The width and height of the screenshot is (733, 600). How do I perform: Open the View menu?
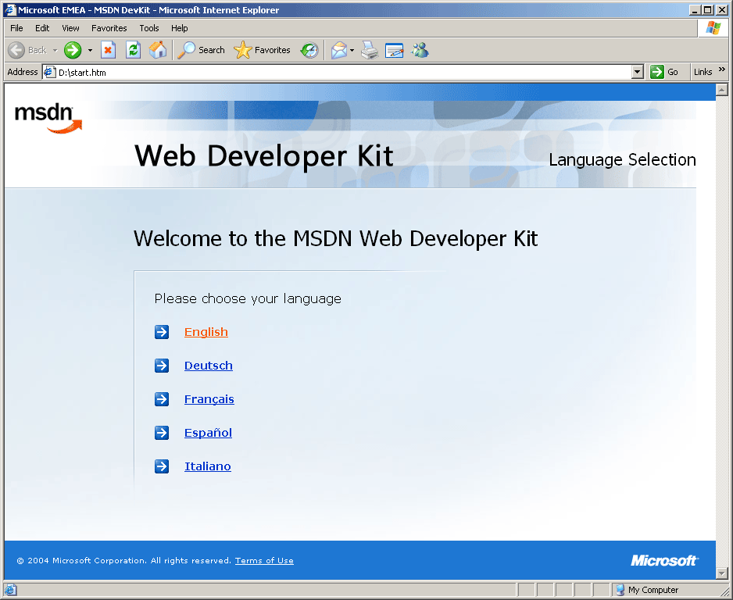coord(70,28)
